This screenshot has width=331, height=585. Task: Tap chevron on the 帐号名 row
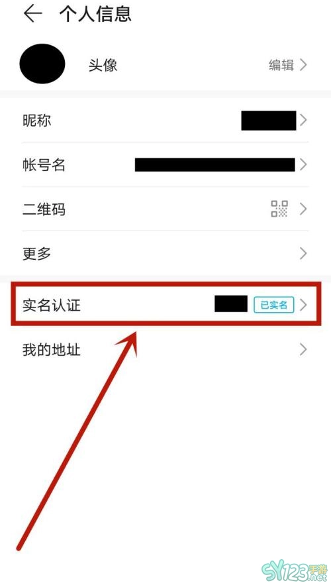tap(303, 164)
